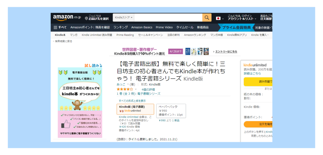Screen dimensions: 323x155
Task: Select Kindle Unlimited 読み放題 tab
Action: (x=97, y=35)
